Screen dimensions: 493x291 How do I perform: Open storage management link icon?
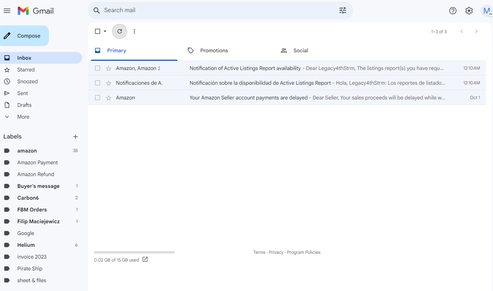click(145, 259)
